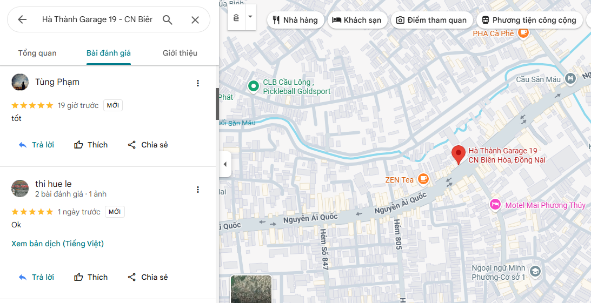This screenshot has width=591, height=303.
Task: Click the magnifier search icon
Action: (167, 19)
